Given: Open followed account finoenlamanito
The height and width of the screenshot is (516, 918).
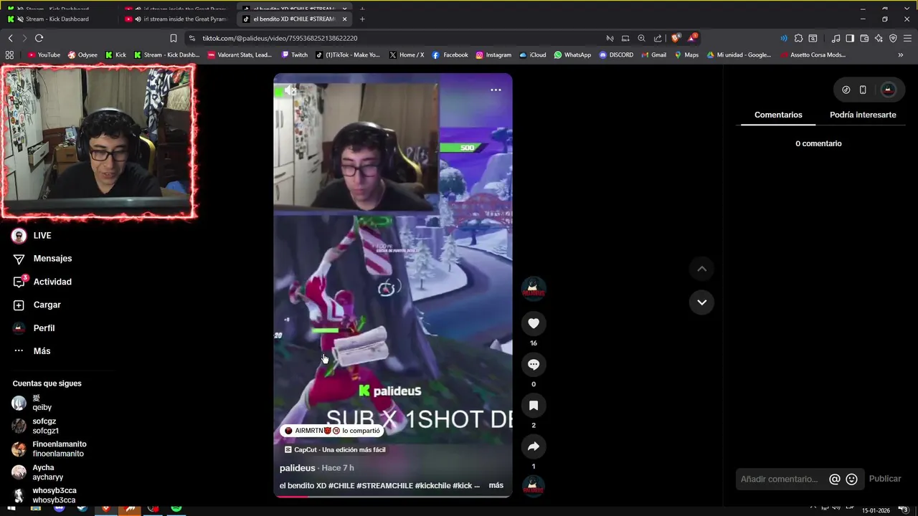Looking at the screenshot, I should (49, 449).
